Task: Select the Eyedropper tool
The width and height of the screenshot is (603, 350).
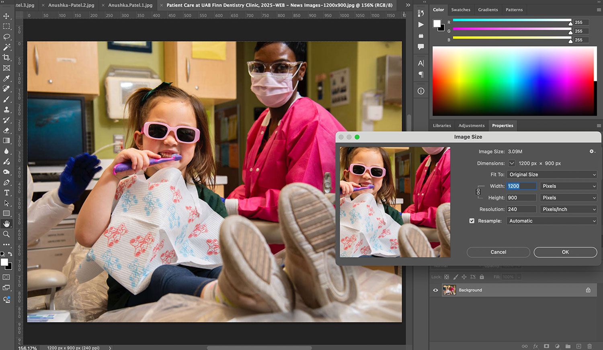Action: pyautogui.click(x=6, y=78)
